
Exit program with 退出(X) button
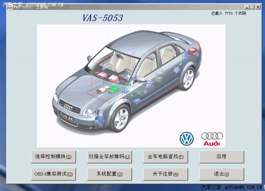(222, 174)
